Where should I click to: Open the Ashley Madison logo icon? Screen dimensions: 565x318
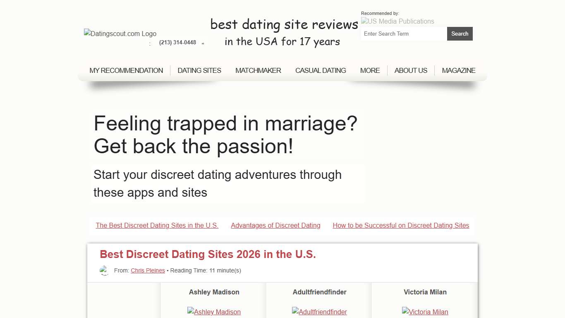coord(214,312)
